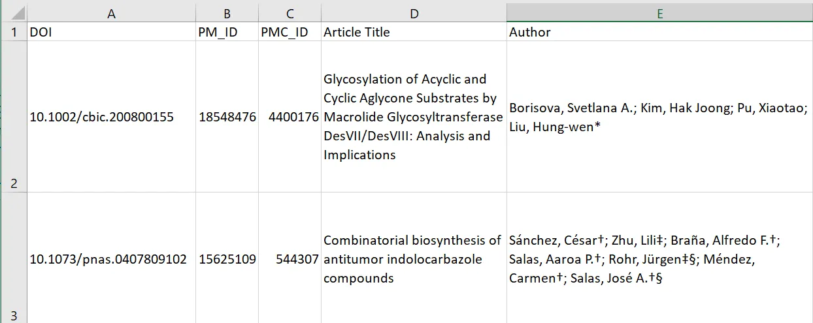
Task: Click the Author header cell
Action: pos(659,32)
